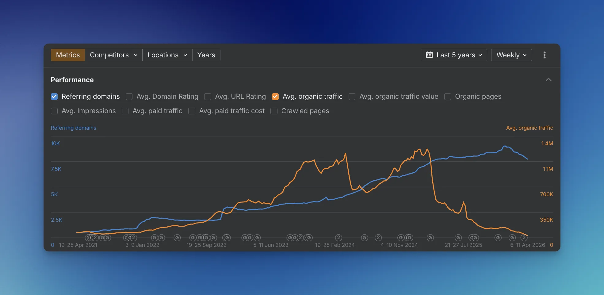
Task: Click the Google marker near 21–27 Jul 2025
Action: [458, 238]
